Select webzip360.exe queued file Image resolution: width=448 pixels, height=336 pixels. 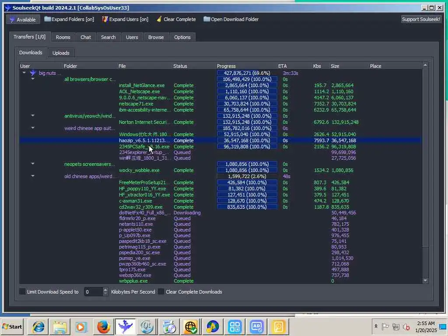click(135, 275)
